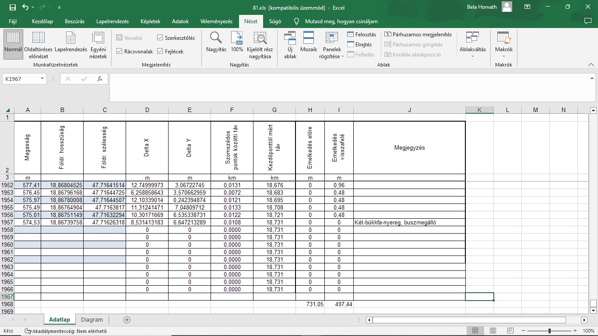Open Egyéni nézetek custom views

click(x=98, y=44)
